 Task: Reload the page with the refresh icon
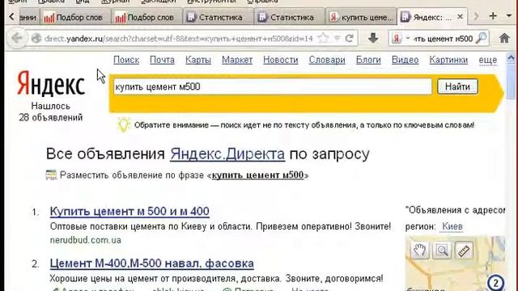point(349,39)
